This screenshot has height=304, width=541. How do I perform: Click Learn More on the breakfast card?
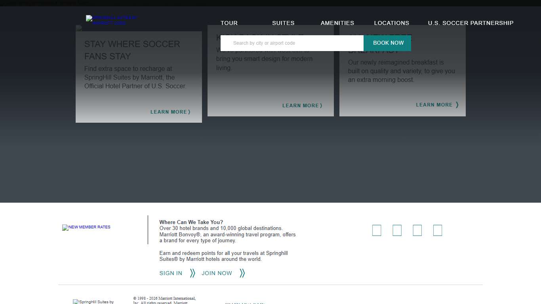[x=437, y=105]
